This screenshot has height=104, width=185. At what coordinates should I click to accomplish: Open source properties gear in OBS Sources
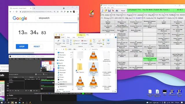click(x=31, y=90)
